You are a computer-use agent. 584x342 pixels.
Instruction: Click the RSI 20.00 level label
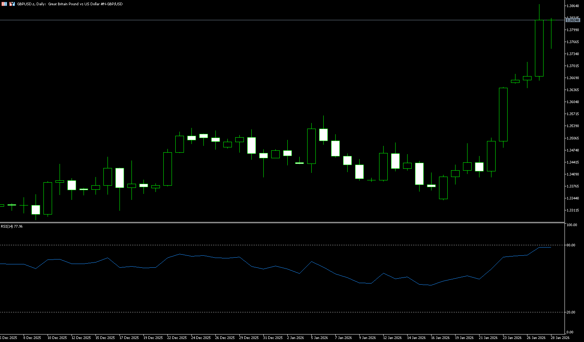pyautogui.click(x=571, y=312)
